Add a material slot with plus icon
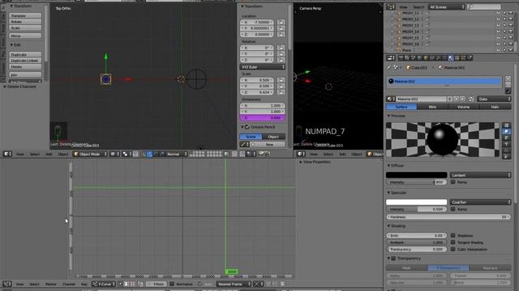Screen dimensions: 519x291 click(508, 78)
